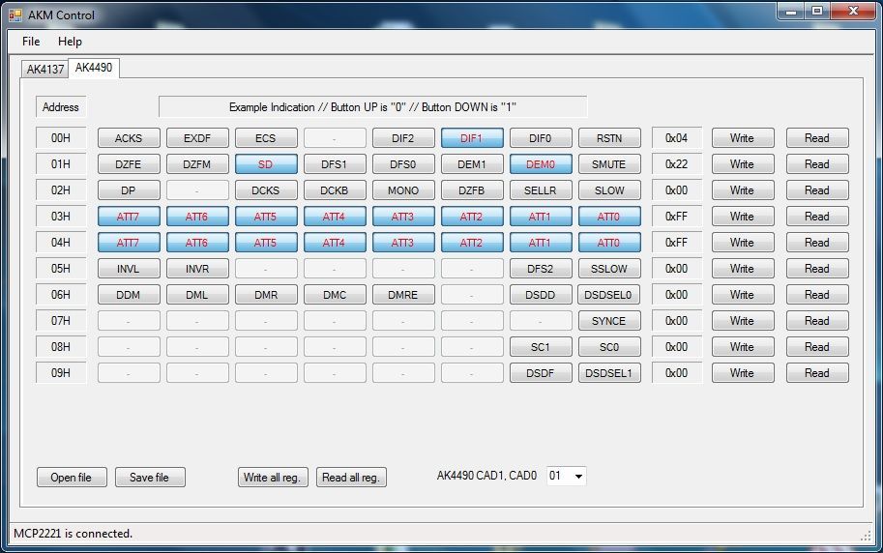Disable the SD bit in register 01H
The height and width of the screenshot is (553, 883).
[x=266, y=164]
